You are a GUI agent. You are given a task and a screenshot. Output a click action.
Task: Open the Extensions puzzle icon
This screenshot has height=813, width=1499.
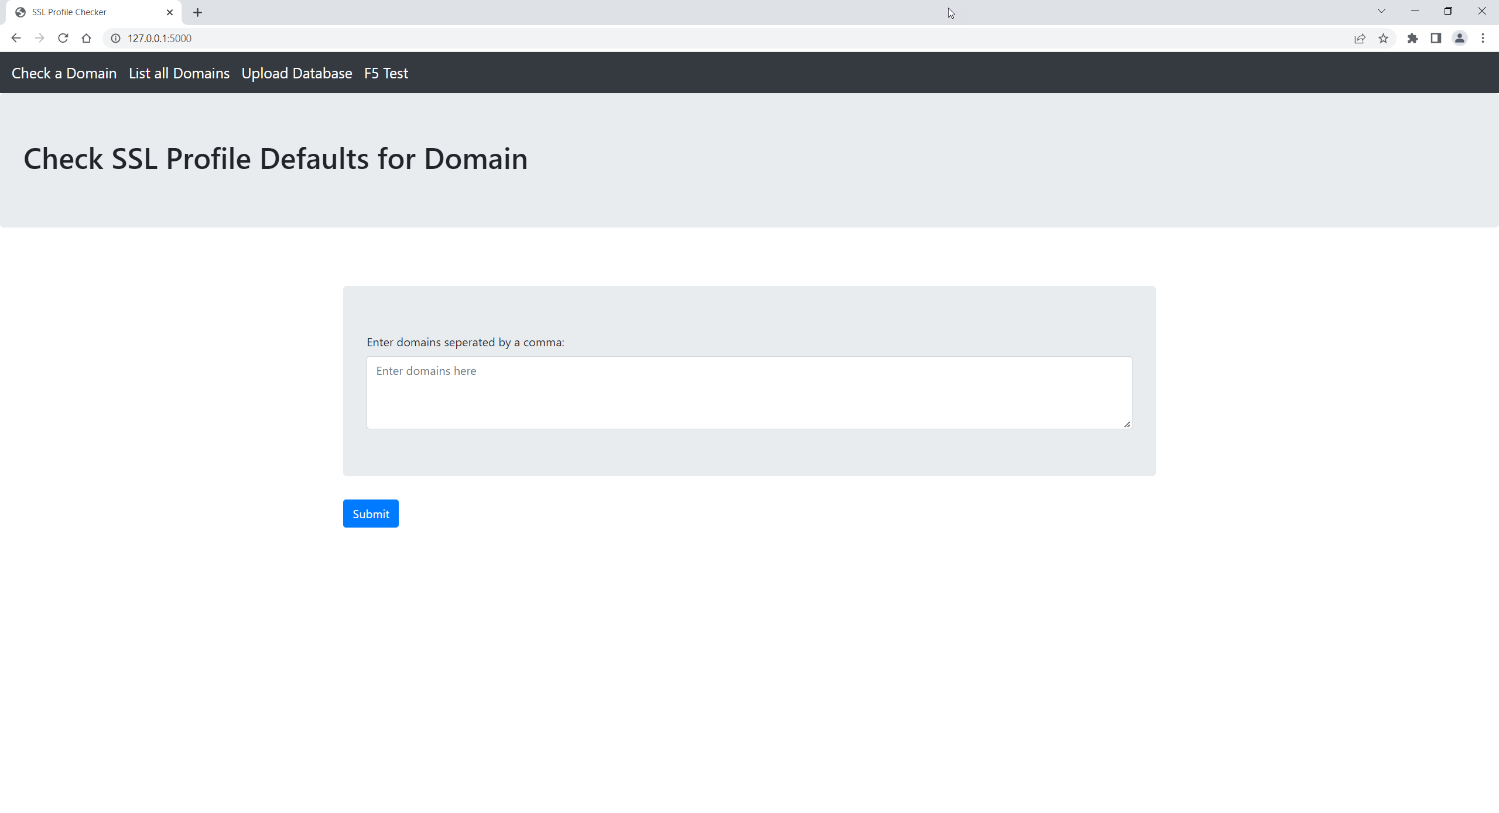click(1412, 38)
